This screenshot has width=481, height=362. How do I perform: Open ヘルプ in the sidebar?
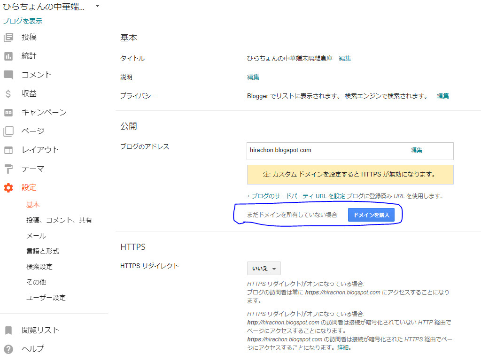coord(33,348)
